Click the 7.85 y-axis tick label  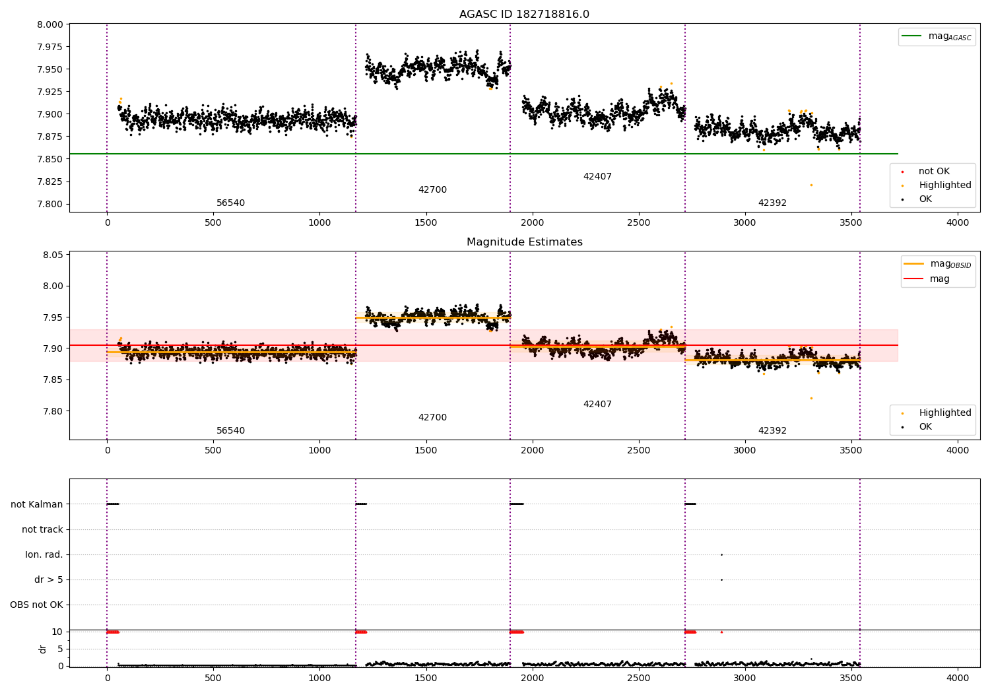click(x=52, y=380)
